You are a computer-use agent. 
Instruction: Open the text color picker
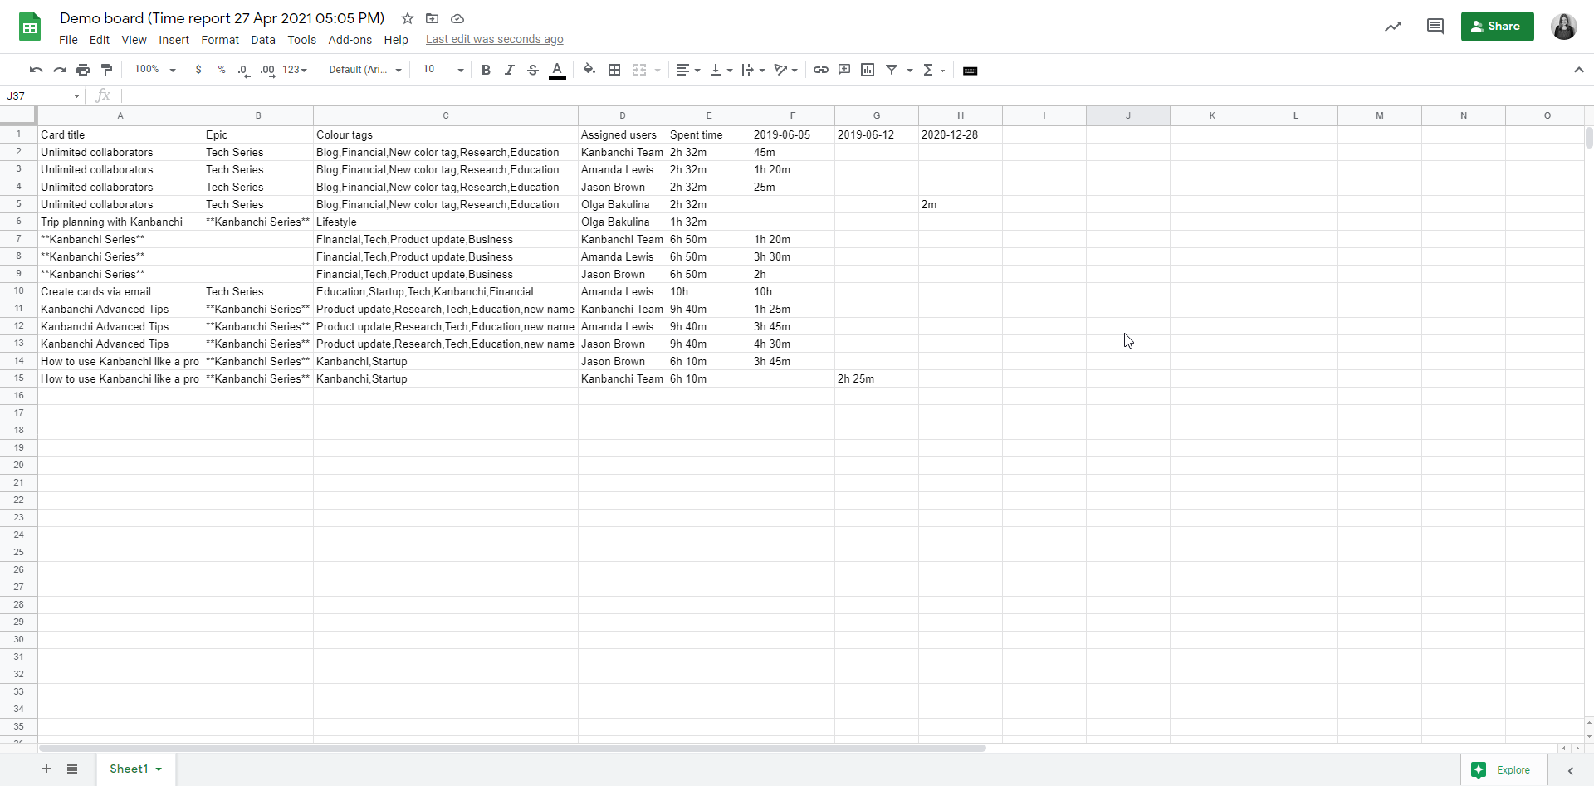point(558,70)
